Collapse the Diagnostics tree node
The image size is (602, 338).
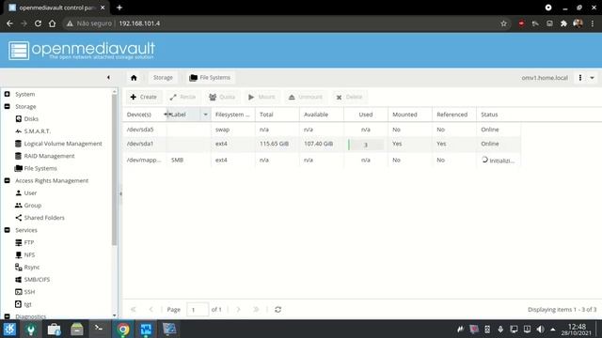pyautogui.click(x=7, y=316)
